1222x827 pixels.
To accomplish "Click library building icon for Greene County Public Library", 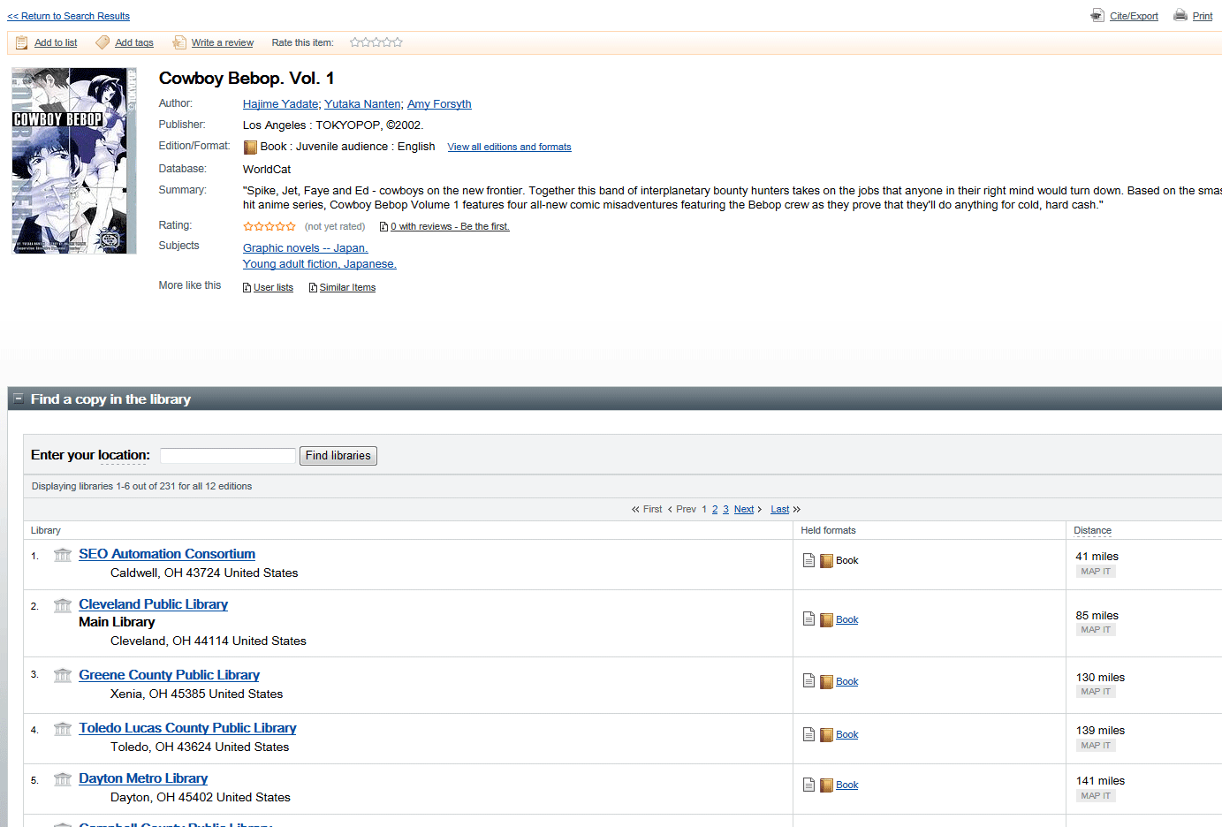I will click(63, 676).
